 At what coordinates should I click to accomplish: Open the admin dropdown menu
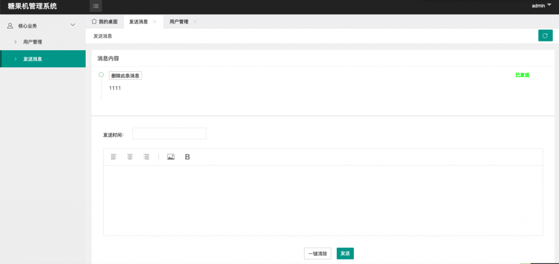542,5
